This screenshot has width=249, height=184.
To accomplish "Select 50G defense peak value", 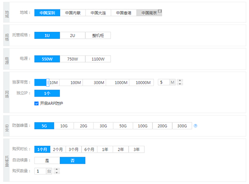I will coord(123,126).
